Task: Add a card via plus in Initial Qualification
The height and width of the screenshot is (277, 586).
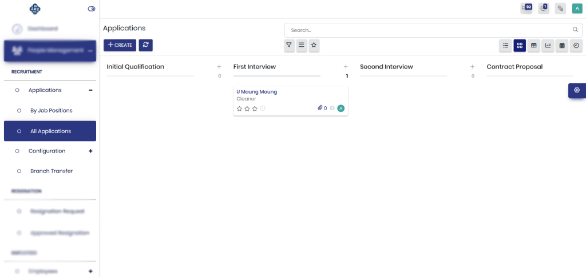Action: point(219,67)
